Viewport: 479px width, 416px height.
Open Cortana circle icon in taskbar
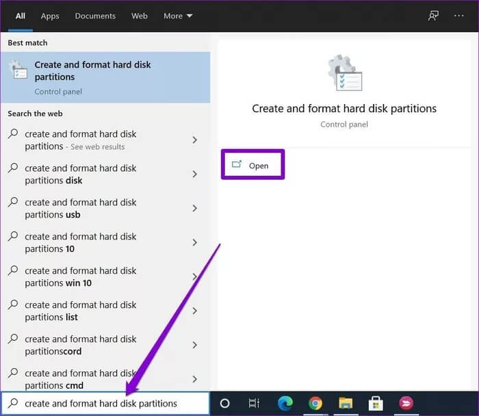[x=224, y=403]
